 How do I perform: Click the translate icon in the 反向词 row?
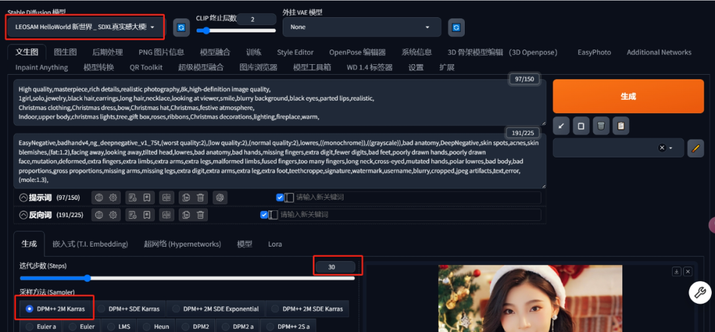pos(166,214)
